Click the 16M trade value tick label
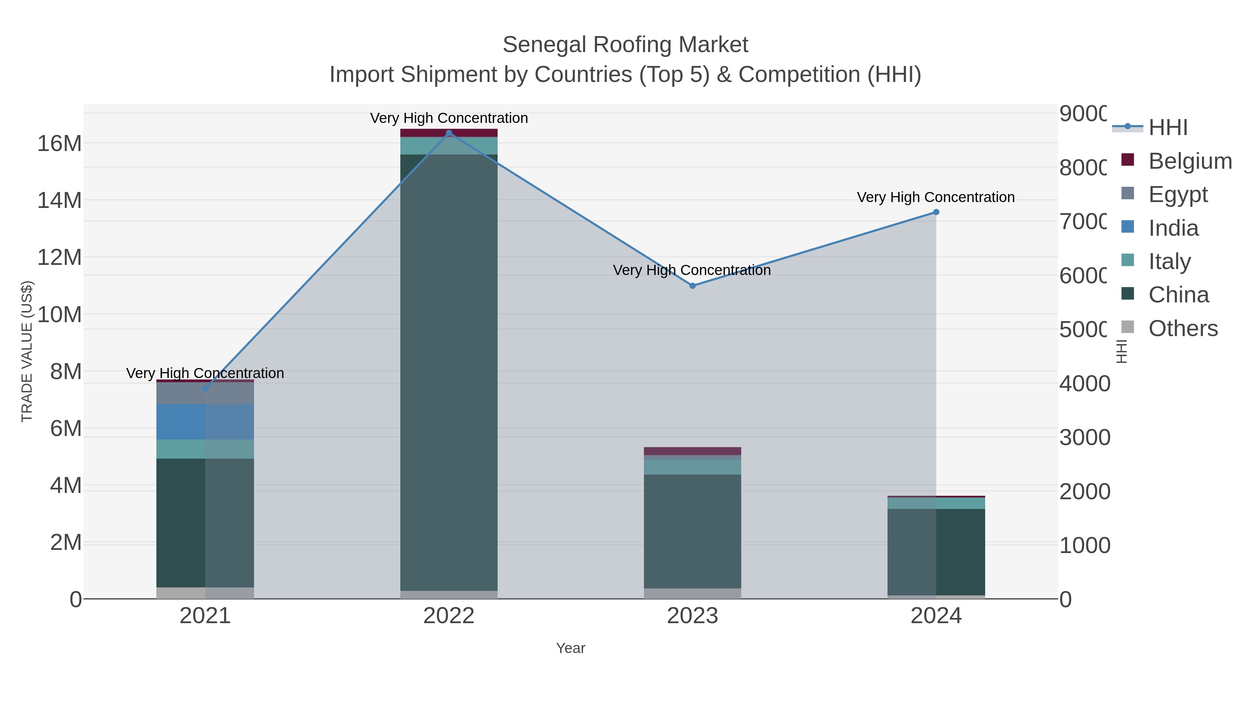The height and width of the screenshot is (703, 1251). (59, 144)
